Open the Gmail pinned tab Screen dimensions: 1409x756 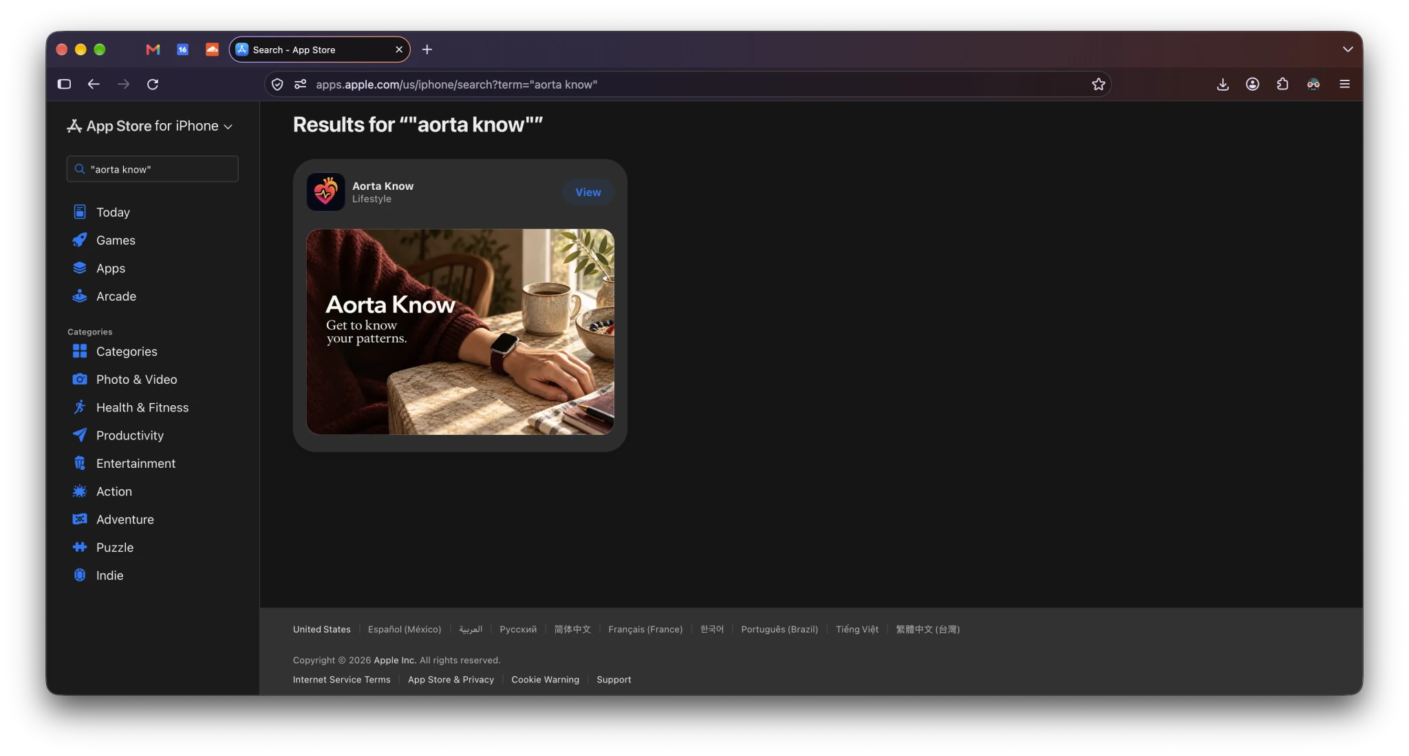pyautogui.click(x=153, y=50)
